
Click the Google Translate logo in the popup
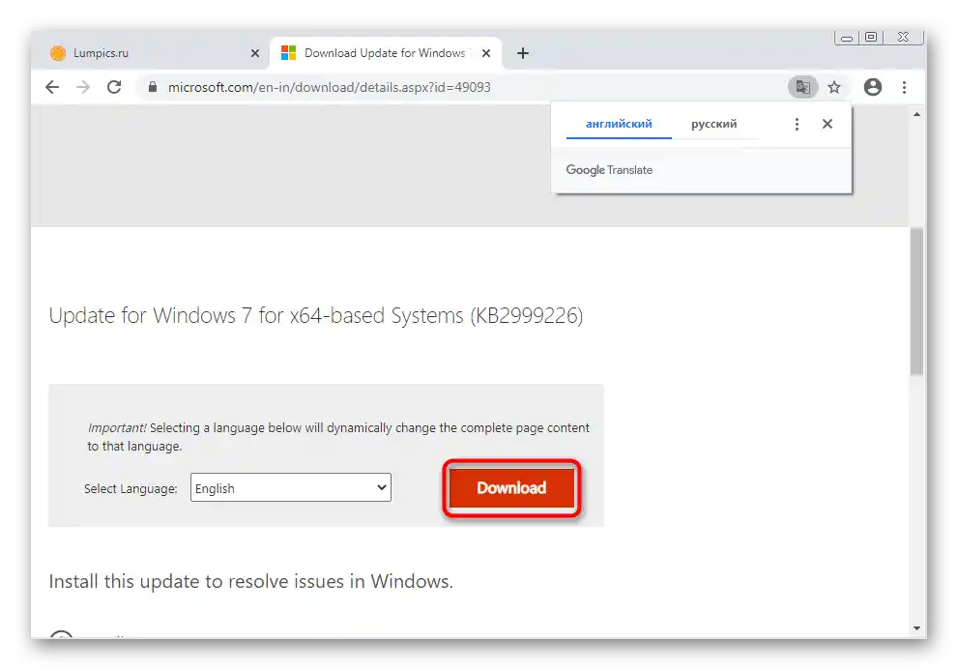pyautogui.click(x=609, y=170)
